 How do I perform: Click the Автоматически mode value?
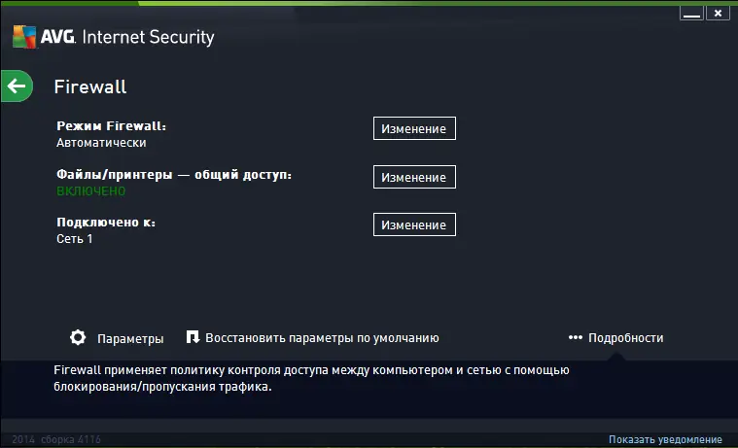[101, 143]
